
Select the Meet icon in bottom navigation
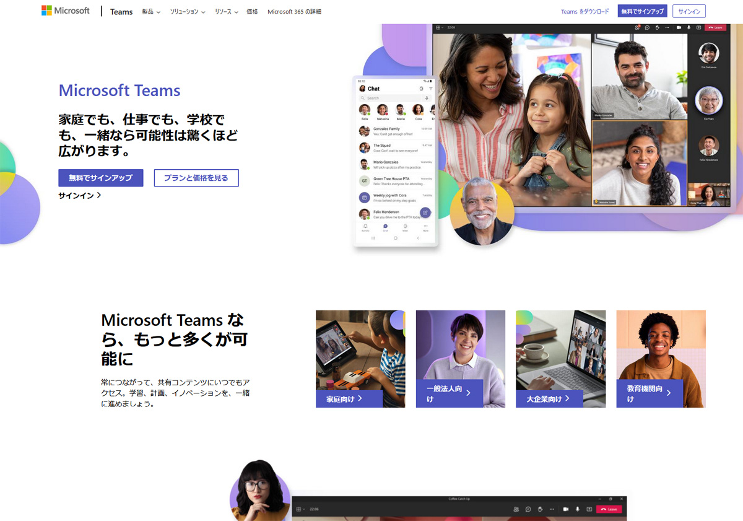click(404, 227)
